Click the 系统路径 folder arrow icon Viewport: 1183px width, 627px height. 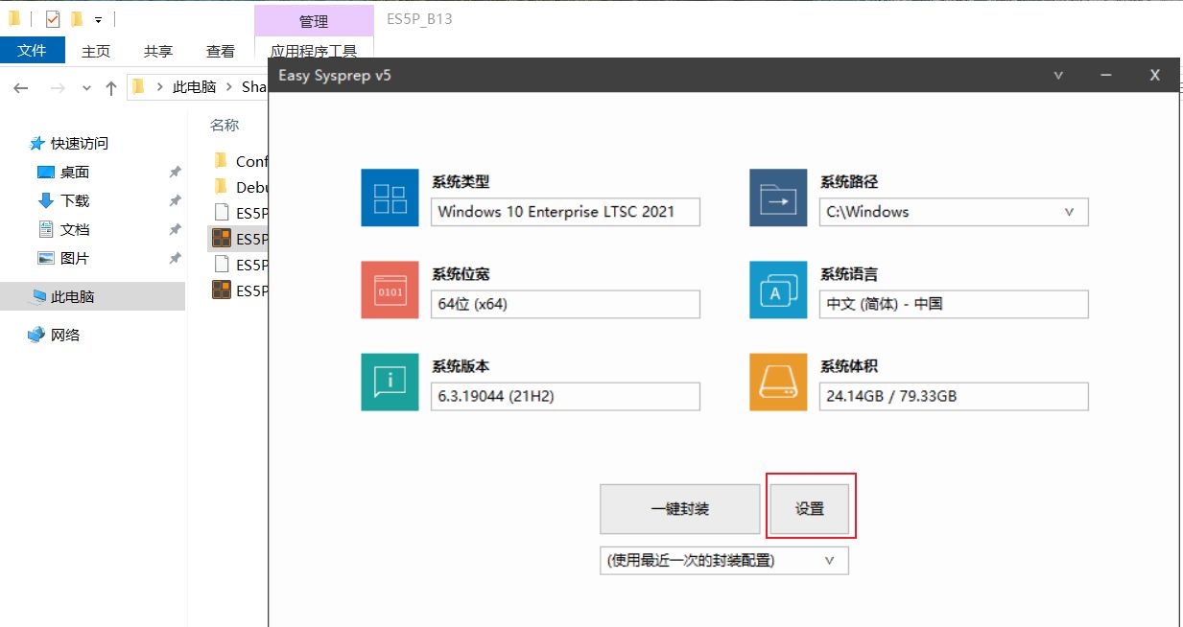(778, 197)
